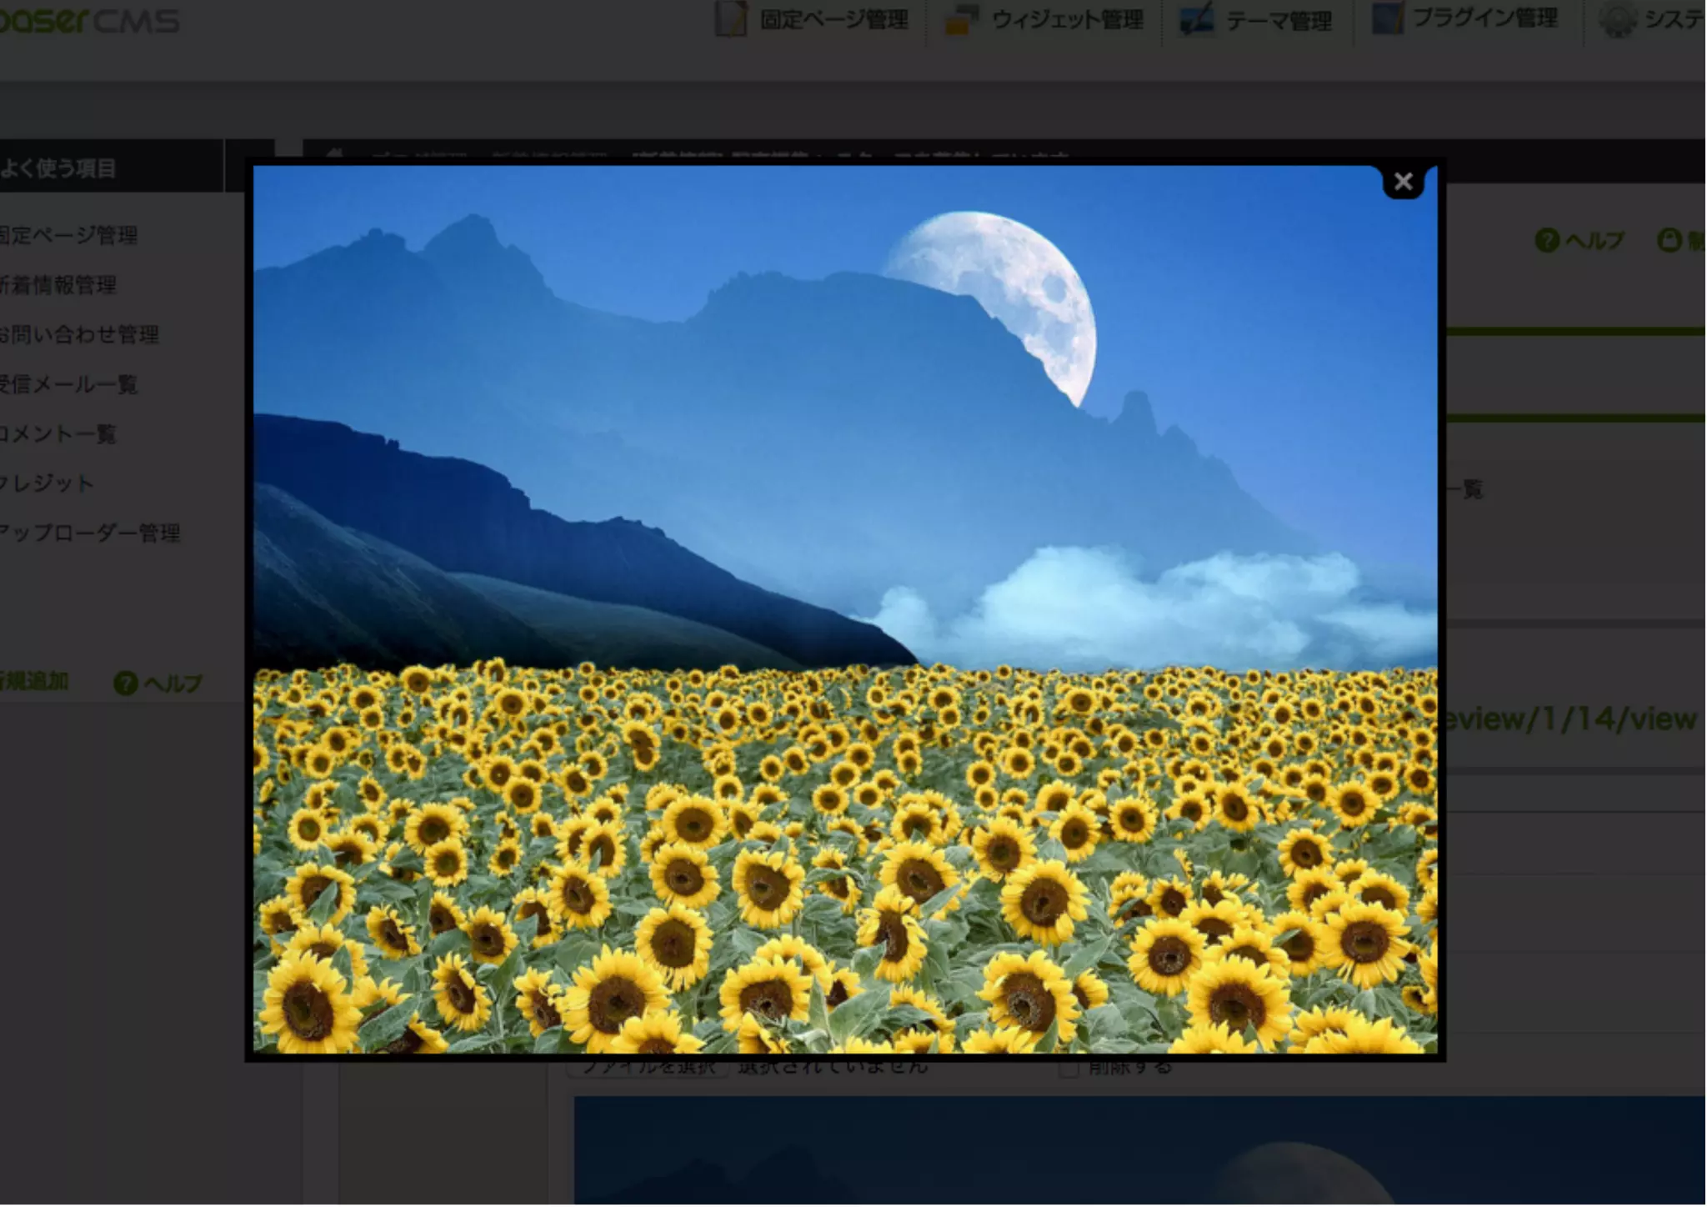This screenshot has width=1707, height=1207.
Task: Open ヘルプ at the page's upper right
Action: (x=1594, y=240)
